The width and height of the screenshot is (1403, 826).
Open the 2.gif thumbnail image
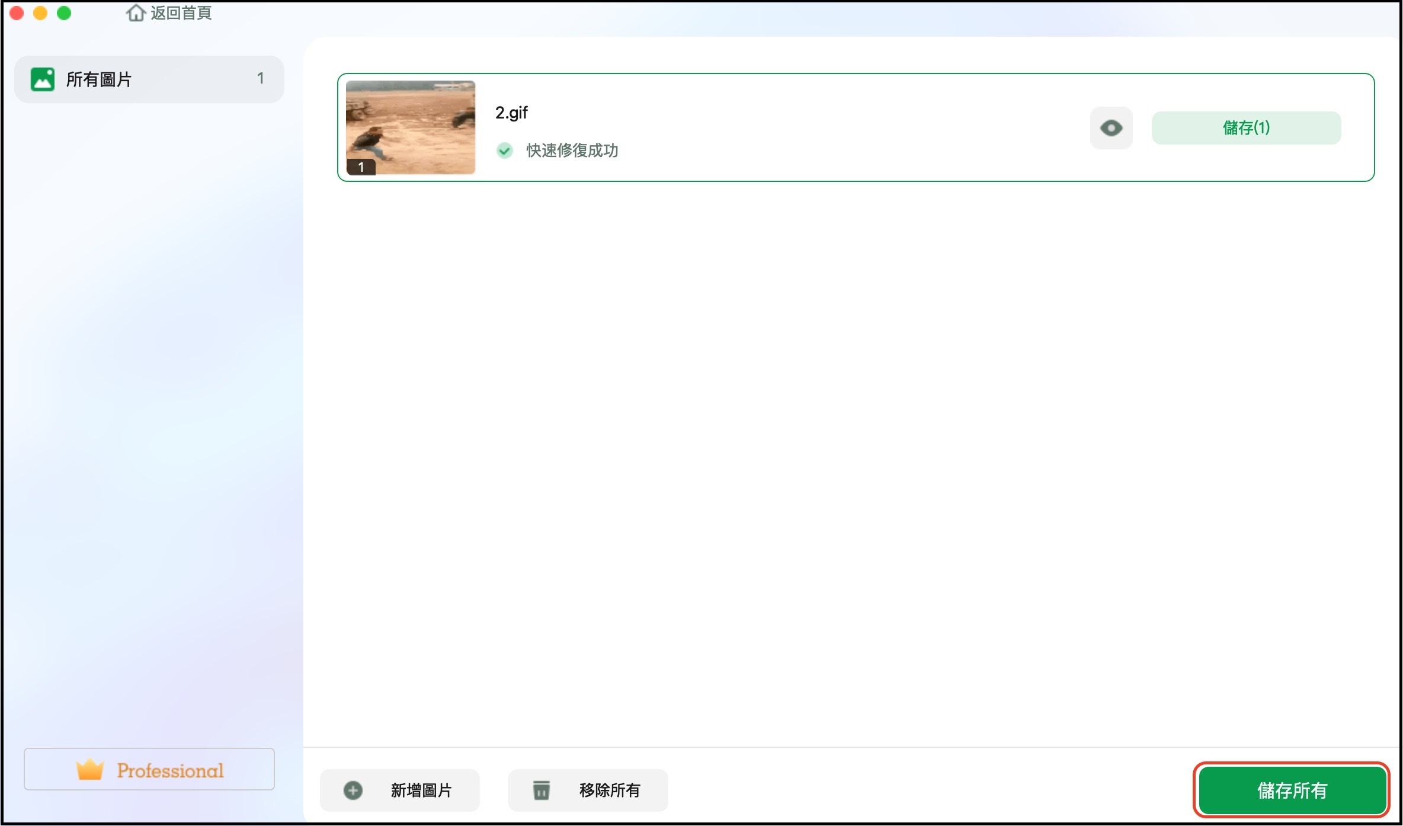tap(411, 127)
